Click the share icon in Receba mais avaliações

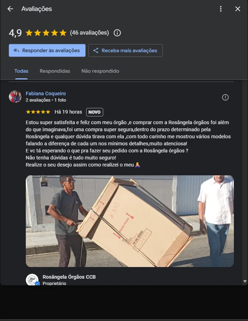click(x=96, y=50)
